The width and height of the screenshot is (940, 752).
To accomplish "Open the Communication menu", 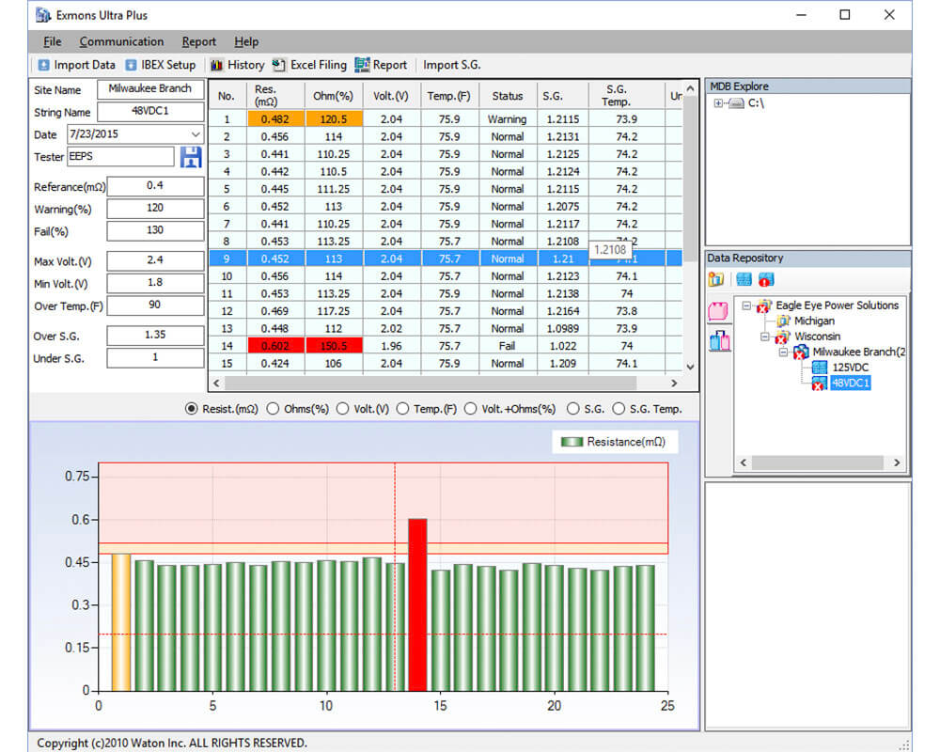I will coord(121,42).
